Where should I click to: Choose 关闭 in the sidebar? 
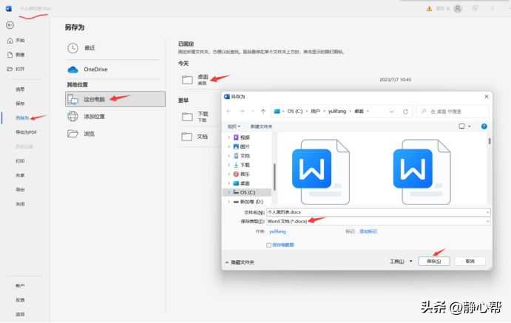point(20,204)
